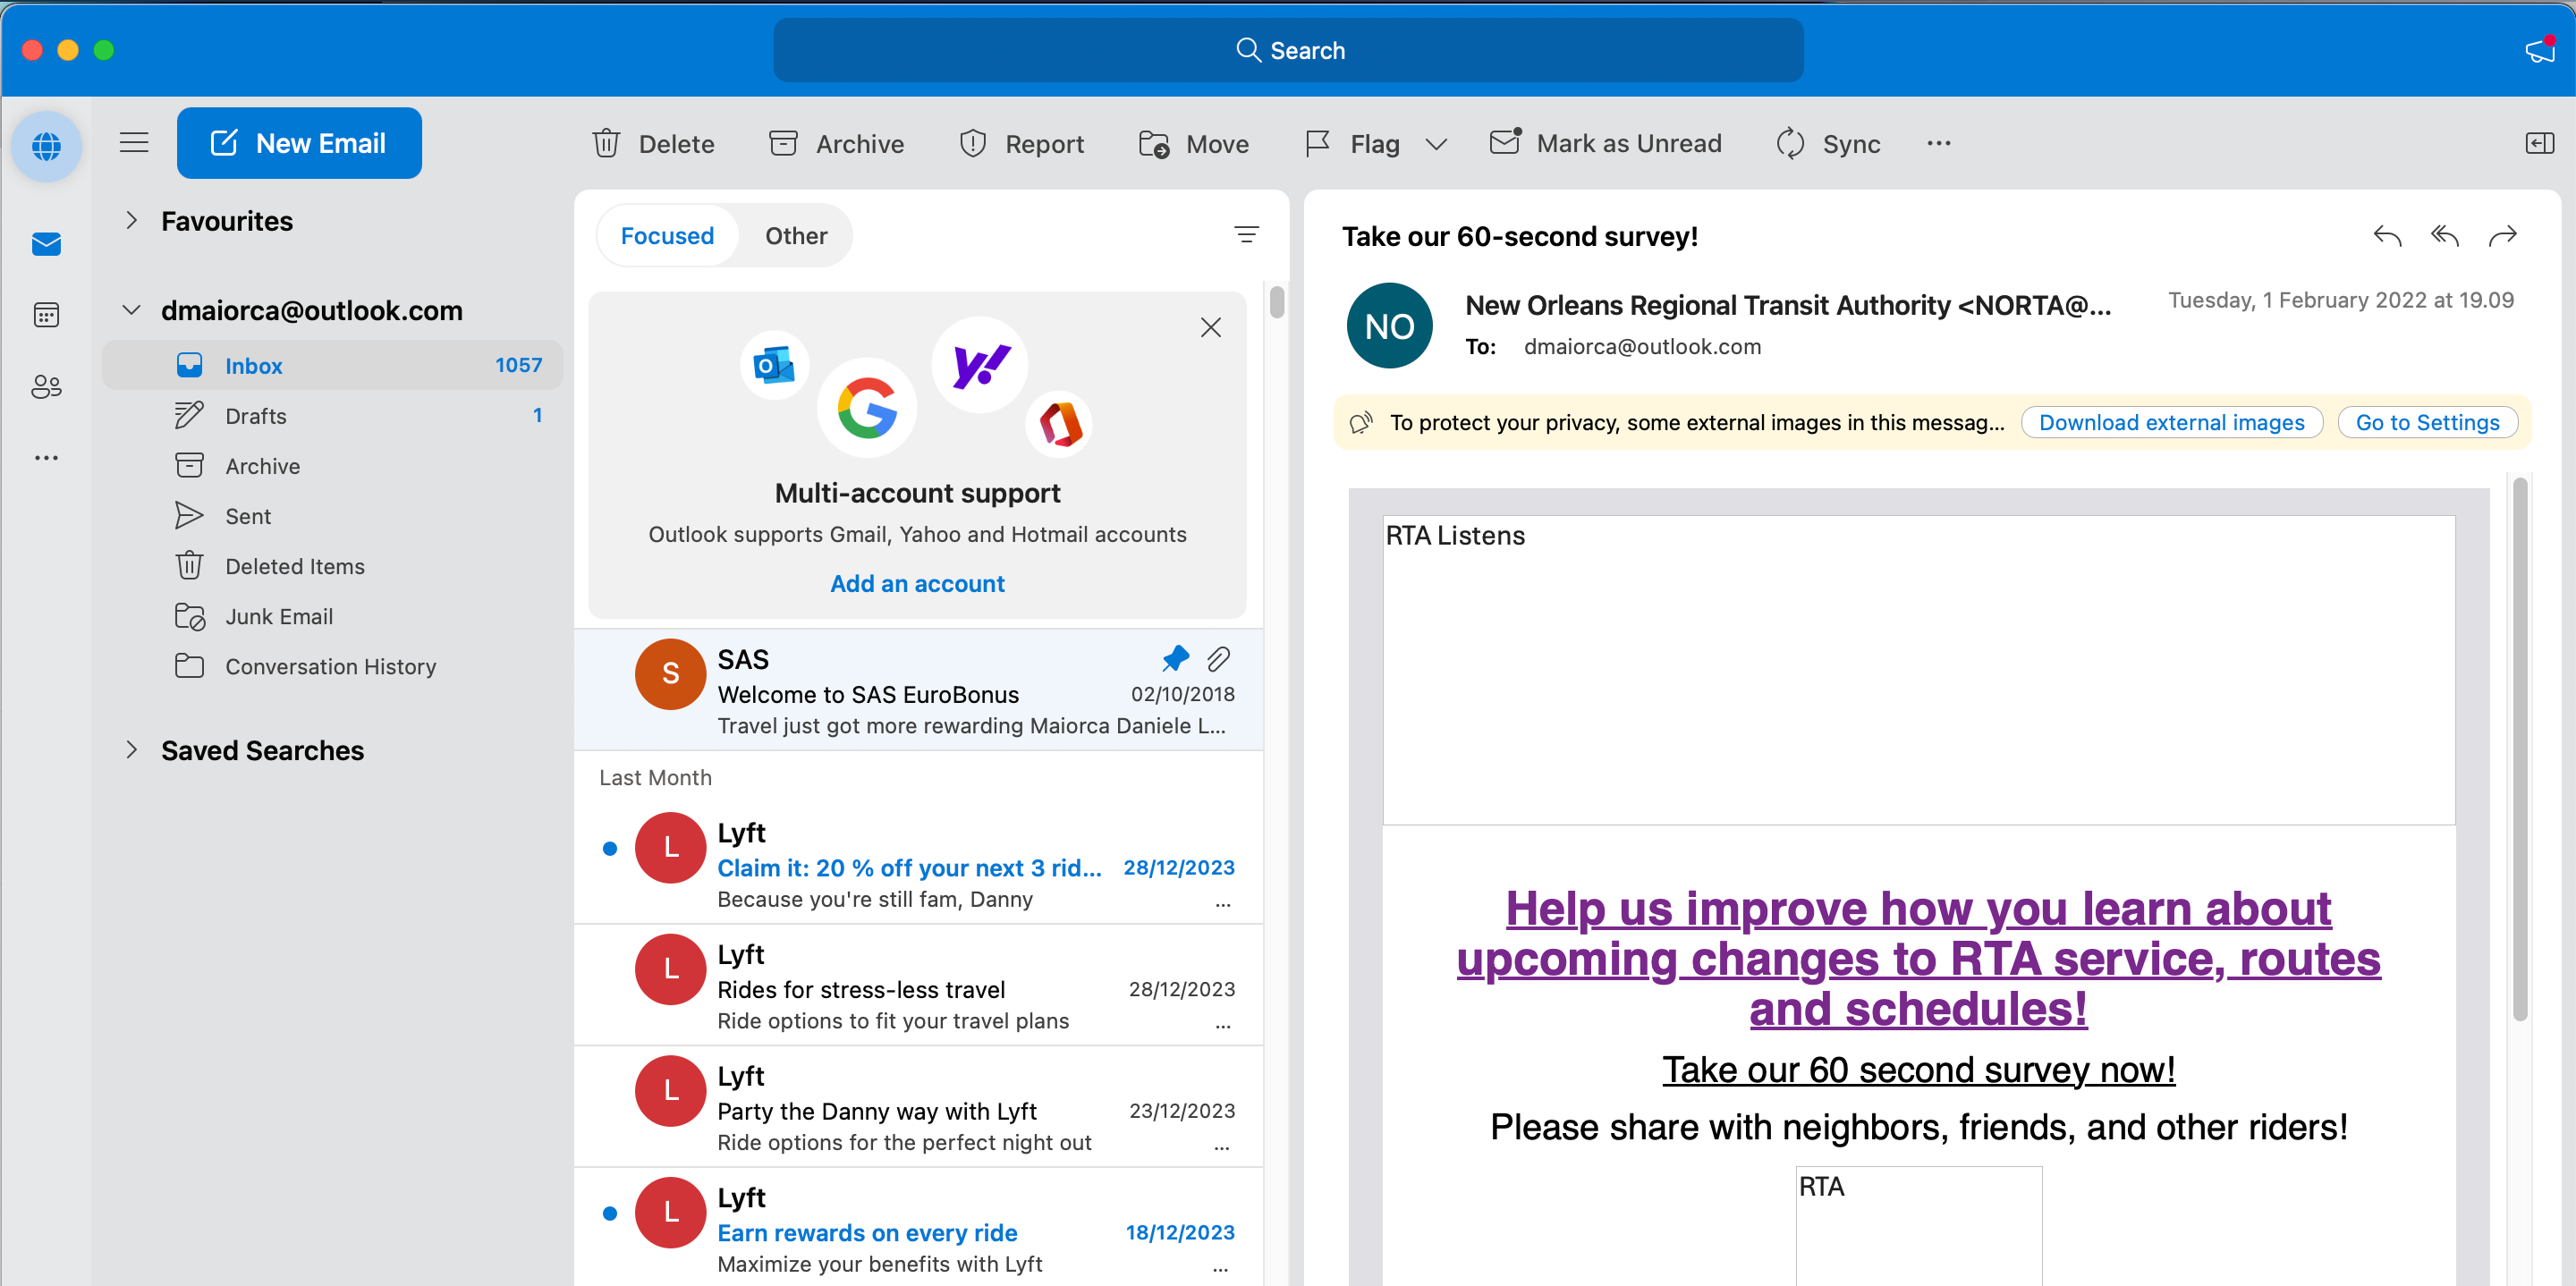Collapse the dmaiorca@outlook.com account section
This screenshot has height=1286, width=2576.
tap(131, 310)
